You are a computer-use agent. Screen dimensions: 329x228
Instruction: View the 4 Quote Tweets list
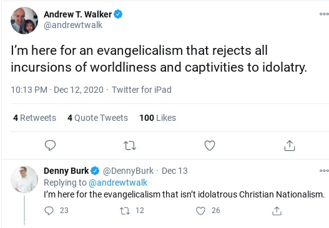97,118
